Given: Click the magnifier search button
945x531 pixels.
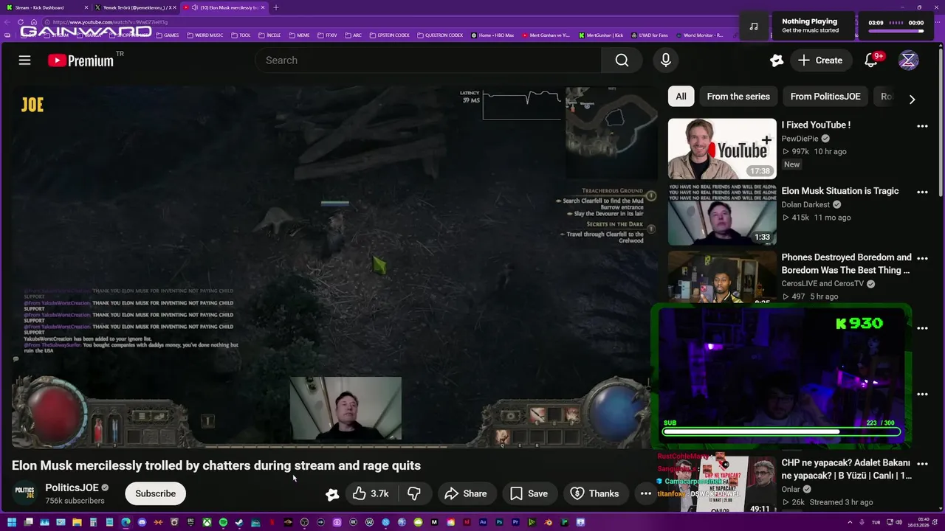Looking at the screenshot, I should coord(622,60).
